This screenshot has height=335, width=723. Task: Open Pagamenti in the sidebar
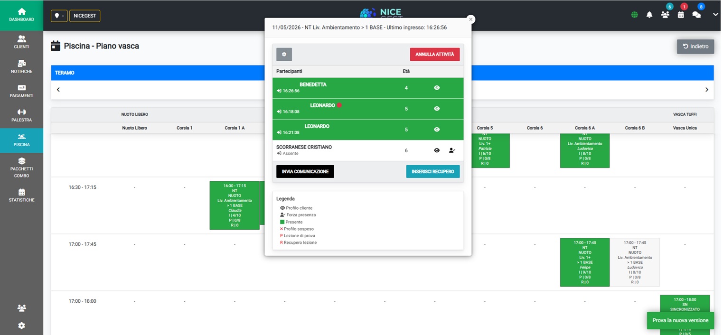21,92
